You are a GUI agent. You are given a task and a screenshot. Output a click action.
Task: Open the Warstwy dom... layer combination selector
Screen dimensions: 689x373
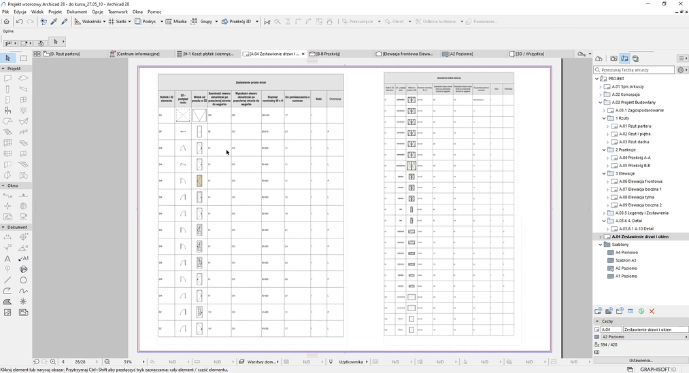point(261,362)
